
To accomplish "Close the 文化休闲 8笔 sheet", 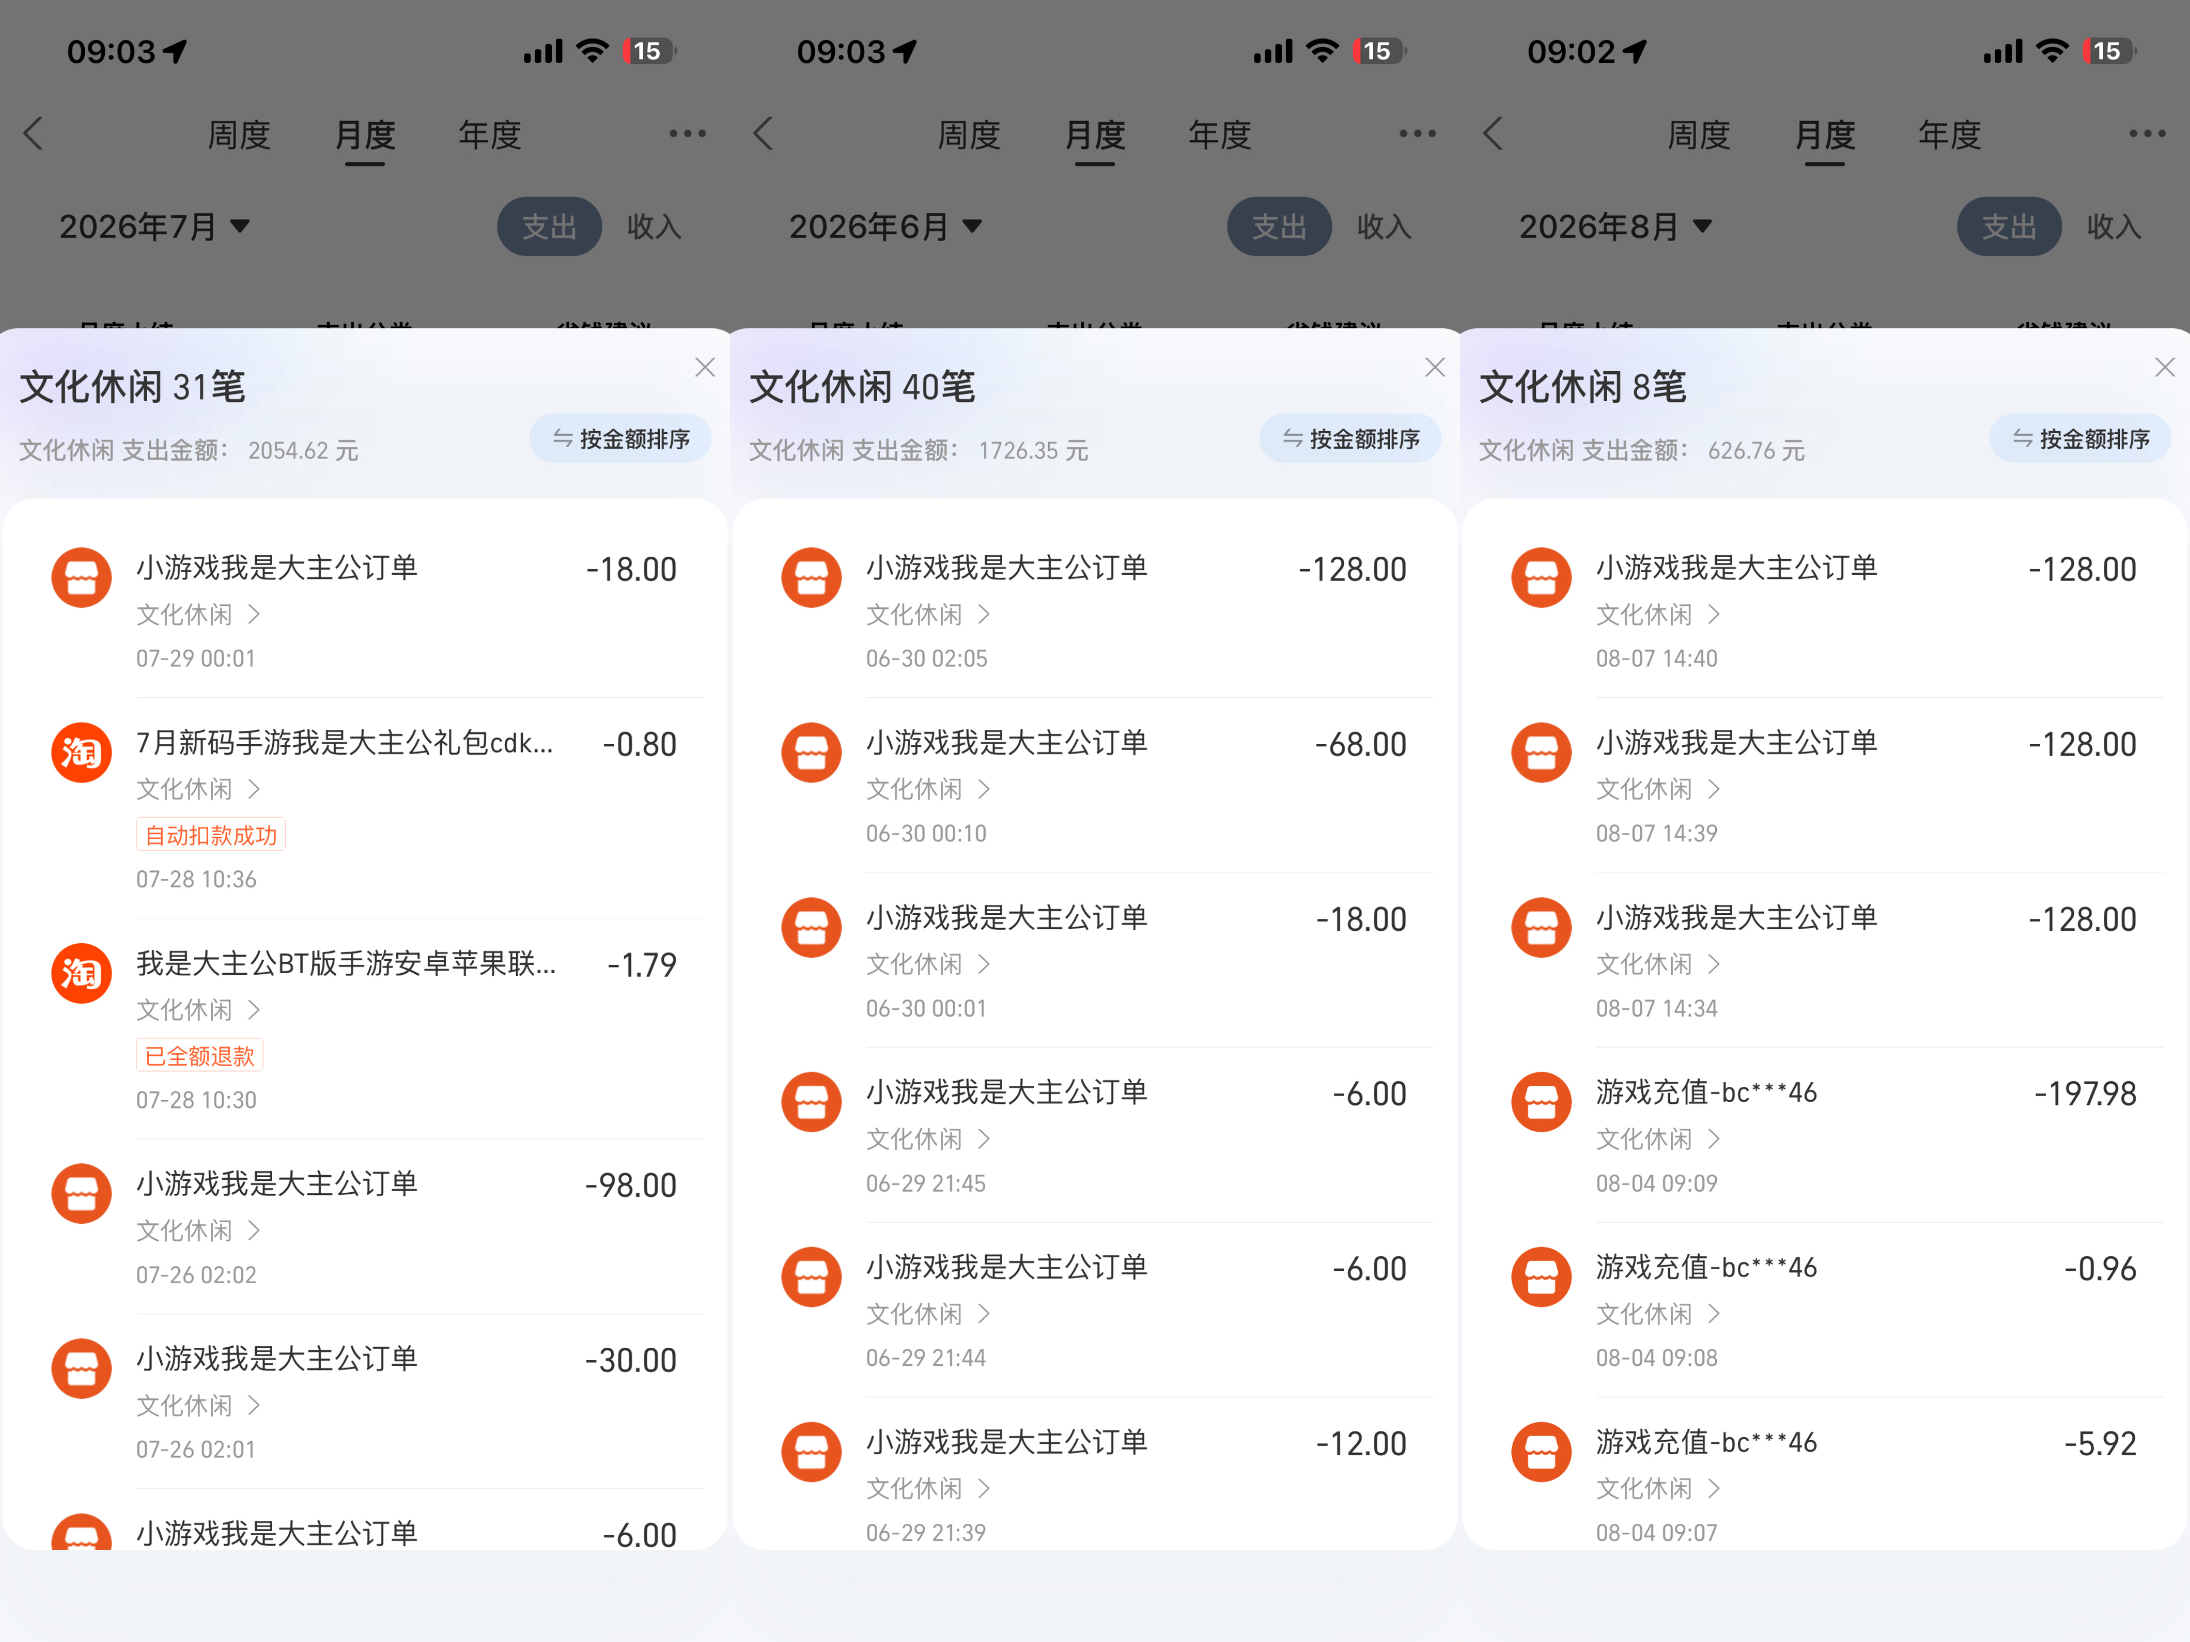I will pos(2165,367).
